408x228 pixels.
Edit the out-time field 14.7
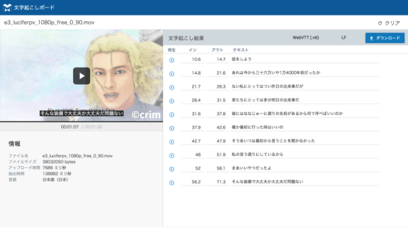218,59
